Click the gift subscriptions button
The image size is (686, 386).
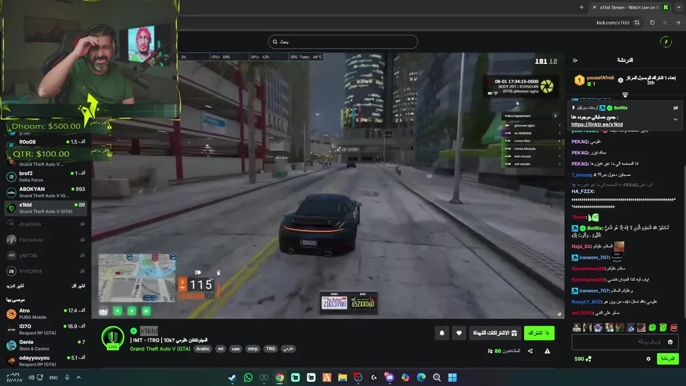495,333
